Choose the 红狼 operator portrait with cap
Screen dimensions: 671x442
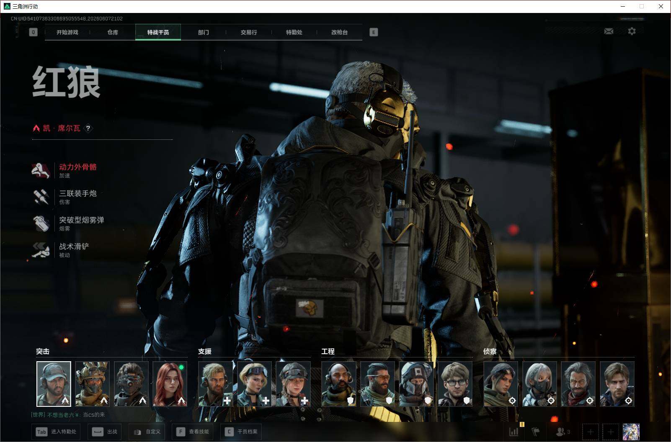pos(54,384)
